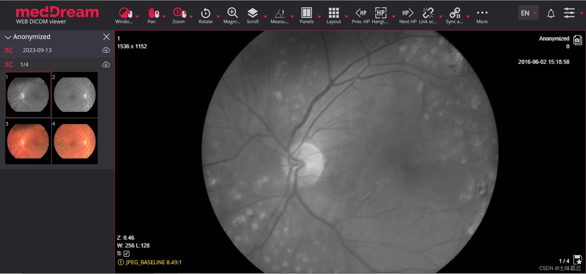This screenshot has width=586, height=274.
Task: Select the Measure tool
Action: pyautogui.click(x=280, y=16)
